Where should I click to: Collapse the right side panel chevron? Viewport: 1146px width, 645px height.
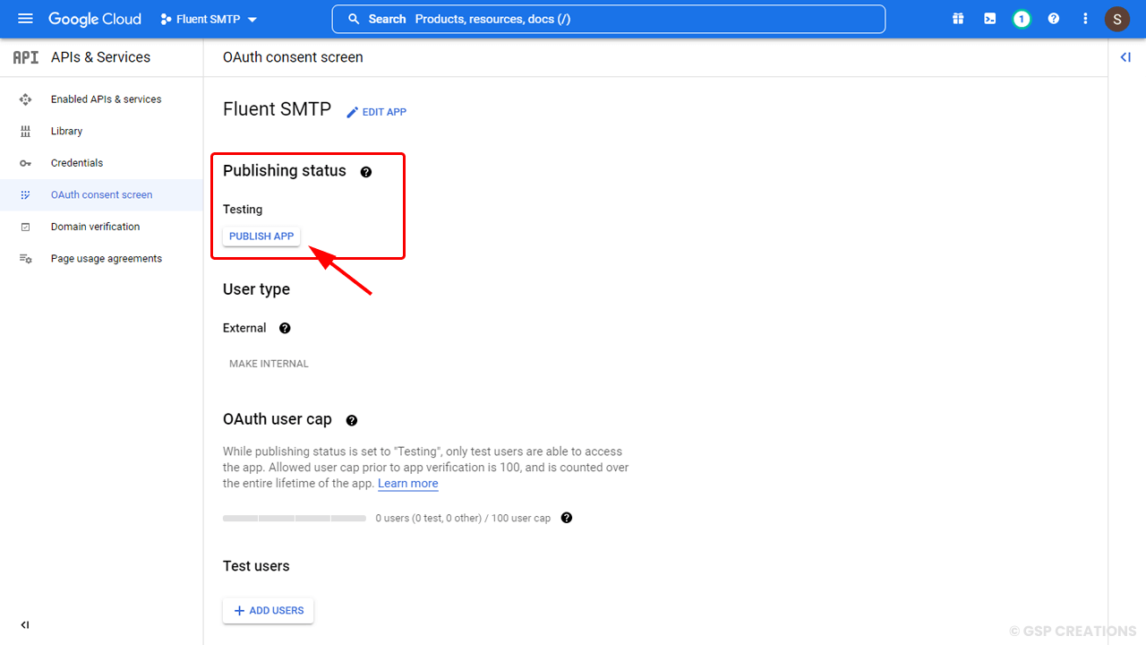coord(1125,56)
